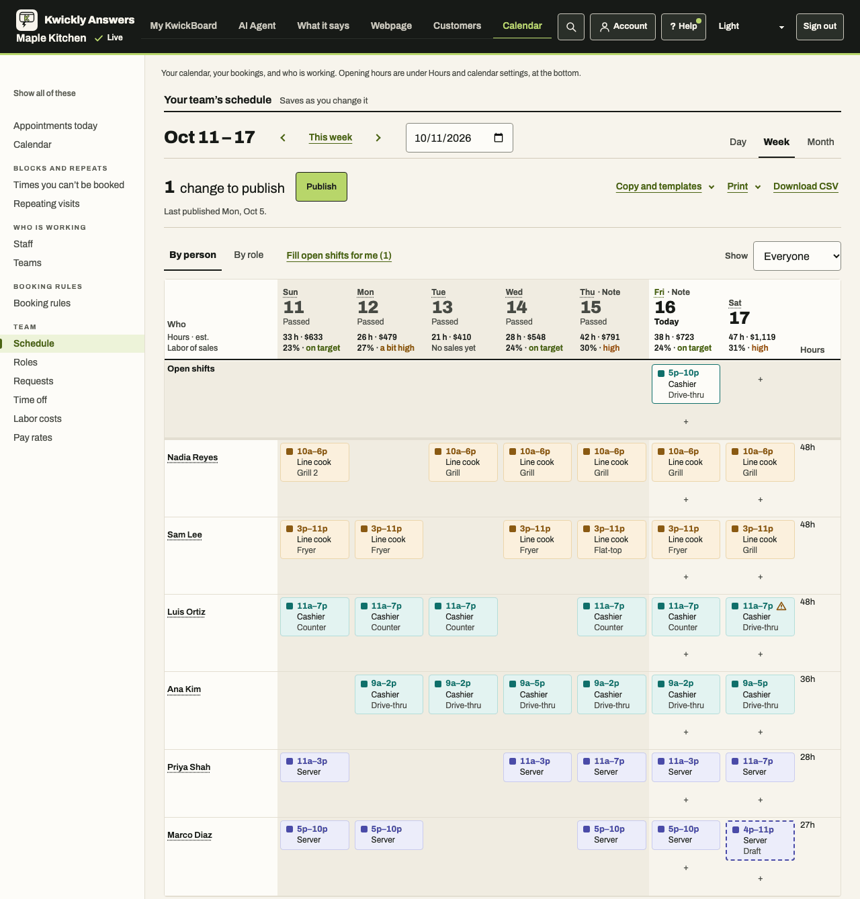Click warning icon on Luis Ortiz Saturday shift
This screenshot has height=899, width=860.
[781, 606]
